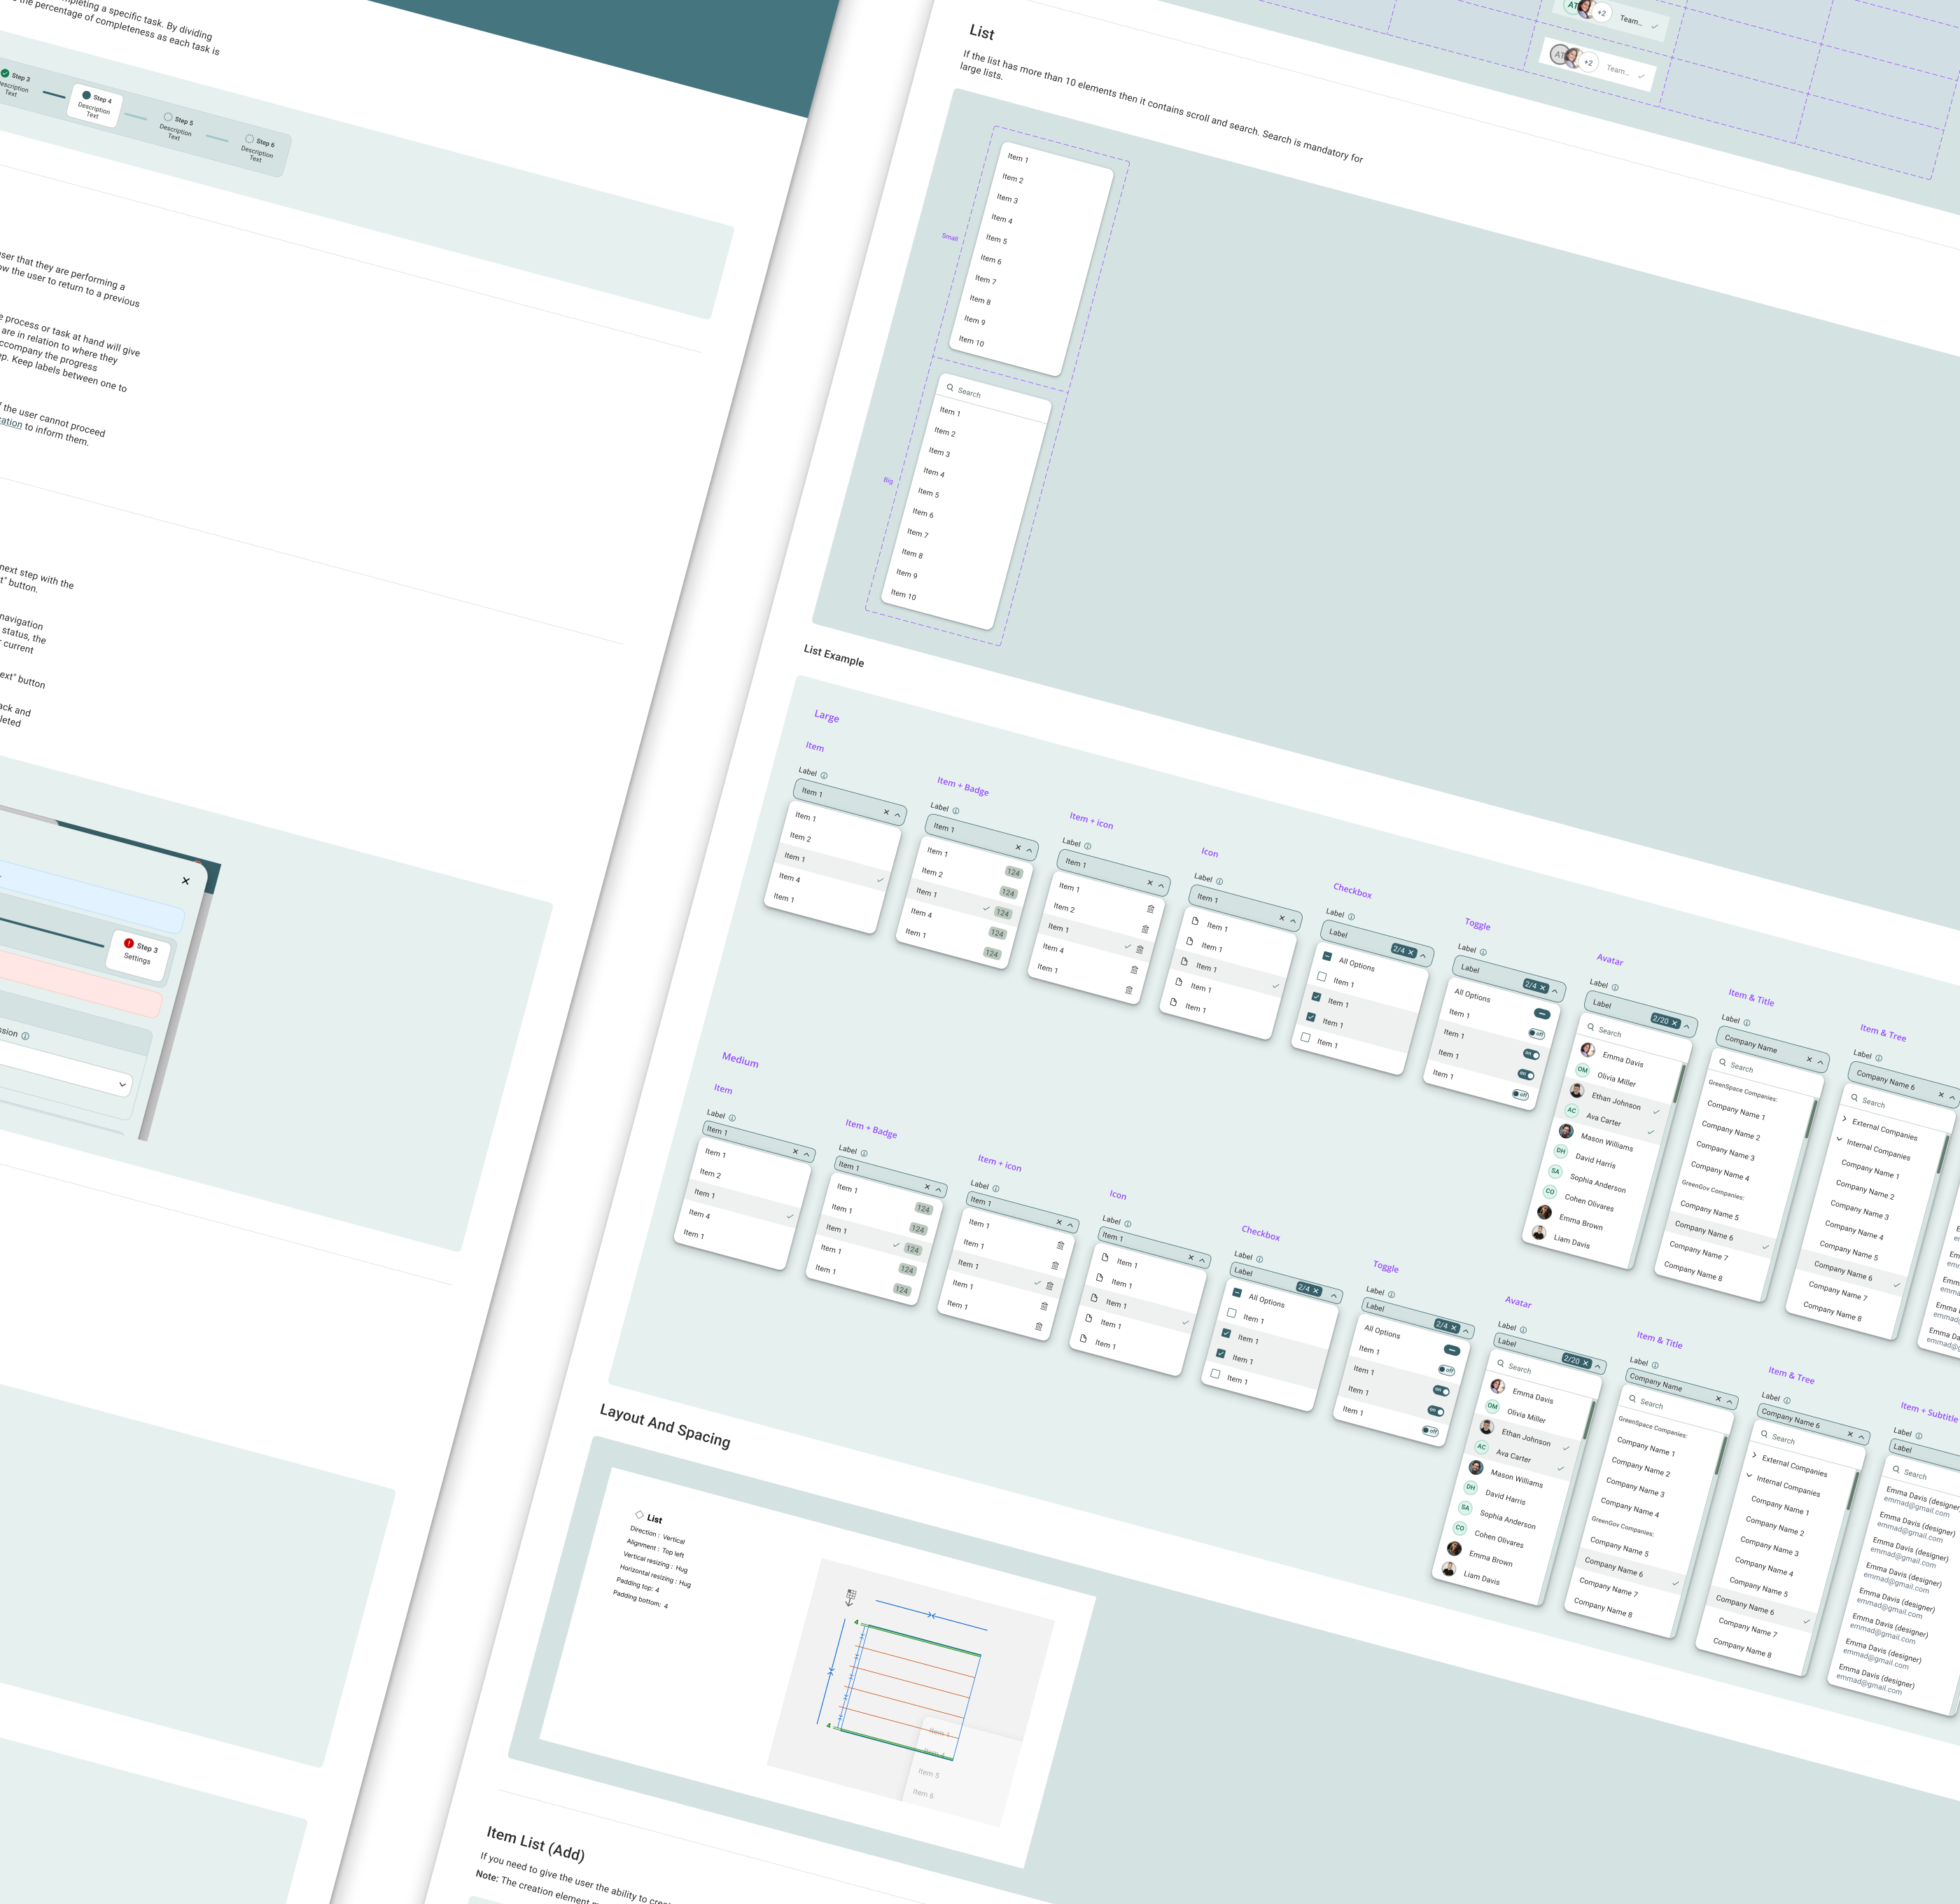Image resolution: width=1960 pixels, height=1904 pixels.
Task: Click the CO avatar in the Medium Avatar list
Action: [x=1459, y=1528]
